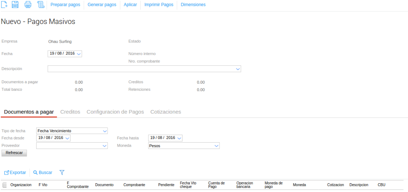Click the Cotizacion column header
Viewport: 408px width, 192px height.
click(335, 185)
